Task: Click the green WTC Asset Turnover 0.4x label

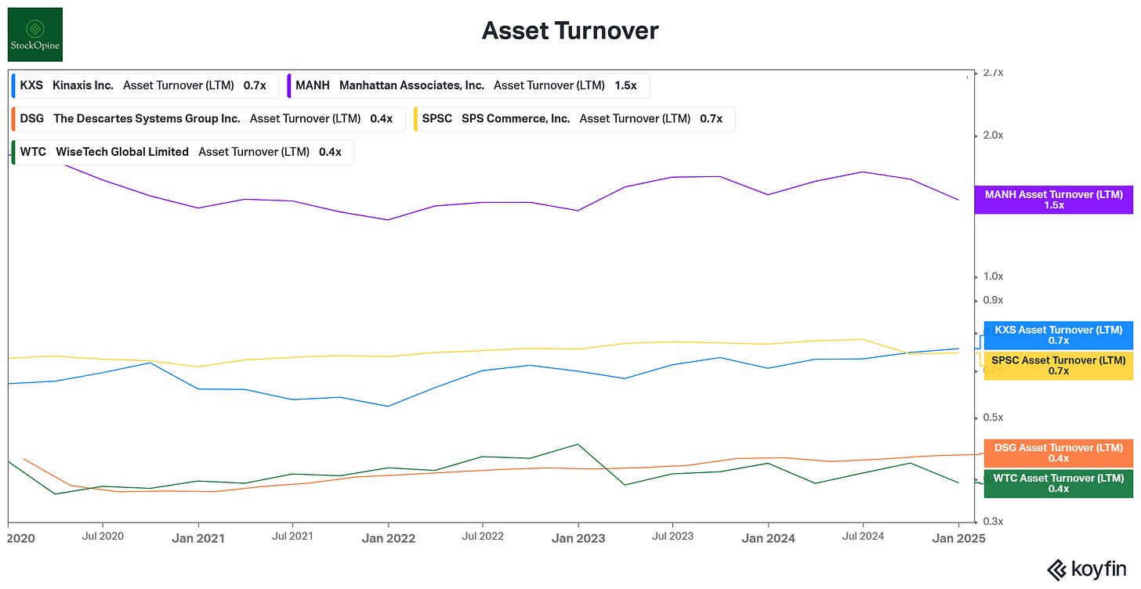Action: (x=1058, y=483)
